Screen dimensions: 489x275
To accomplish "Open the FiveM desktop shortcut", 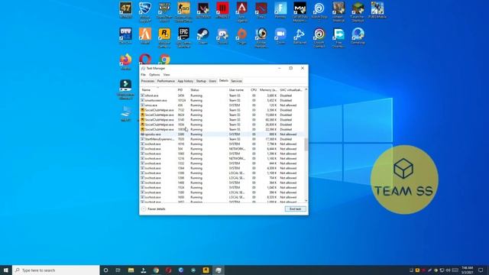I will click(145, 36).
